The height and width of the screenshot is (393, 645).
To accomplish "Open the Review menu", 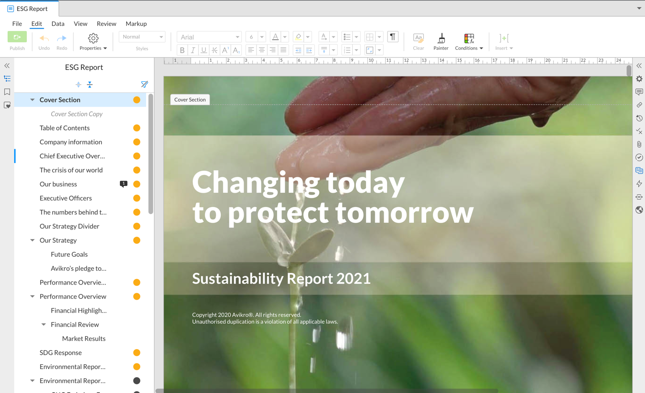I will click(106, 23).
